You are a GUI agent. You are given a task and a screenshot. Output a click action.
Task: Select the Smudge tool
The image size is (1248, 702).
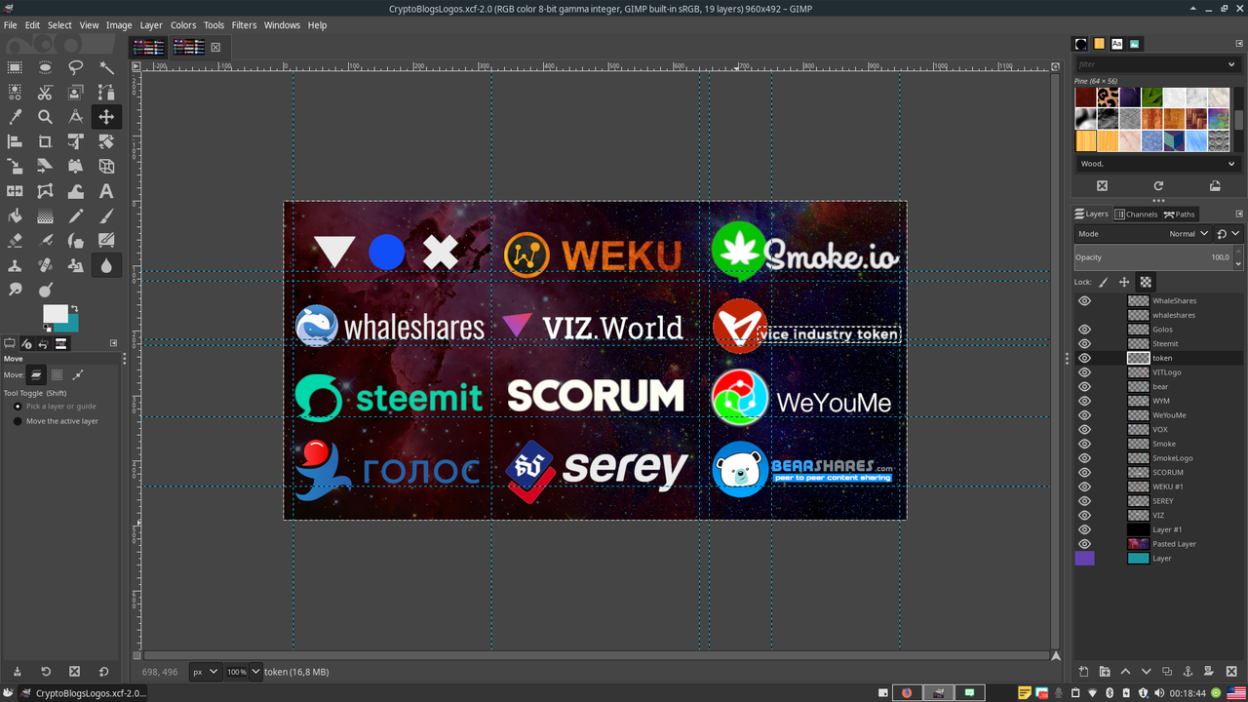point(15,290)
